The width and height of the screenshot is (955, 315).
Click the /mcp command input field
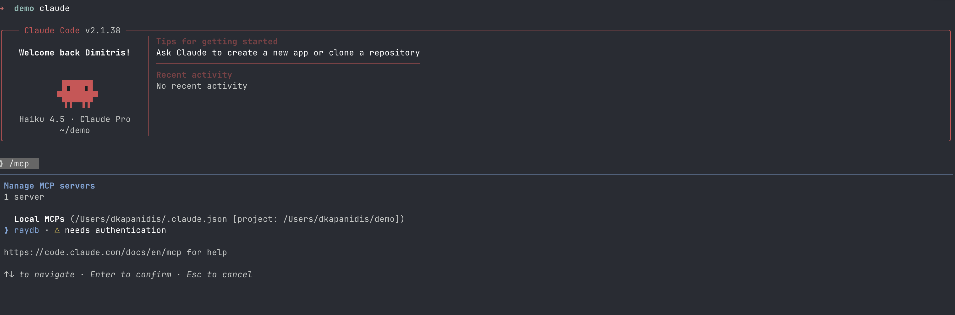pyautogui.click(x=19, y=164)
